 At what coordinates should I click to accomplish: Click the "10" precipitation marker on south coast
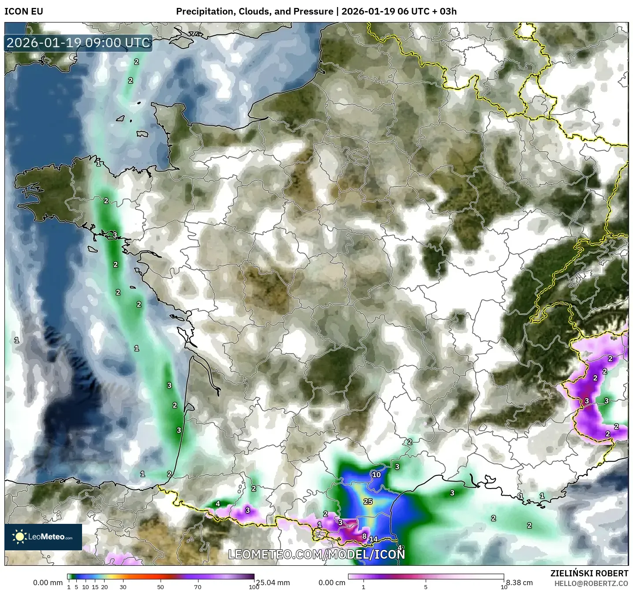376,475
